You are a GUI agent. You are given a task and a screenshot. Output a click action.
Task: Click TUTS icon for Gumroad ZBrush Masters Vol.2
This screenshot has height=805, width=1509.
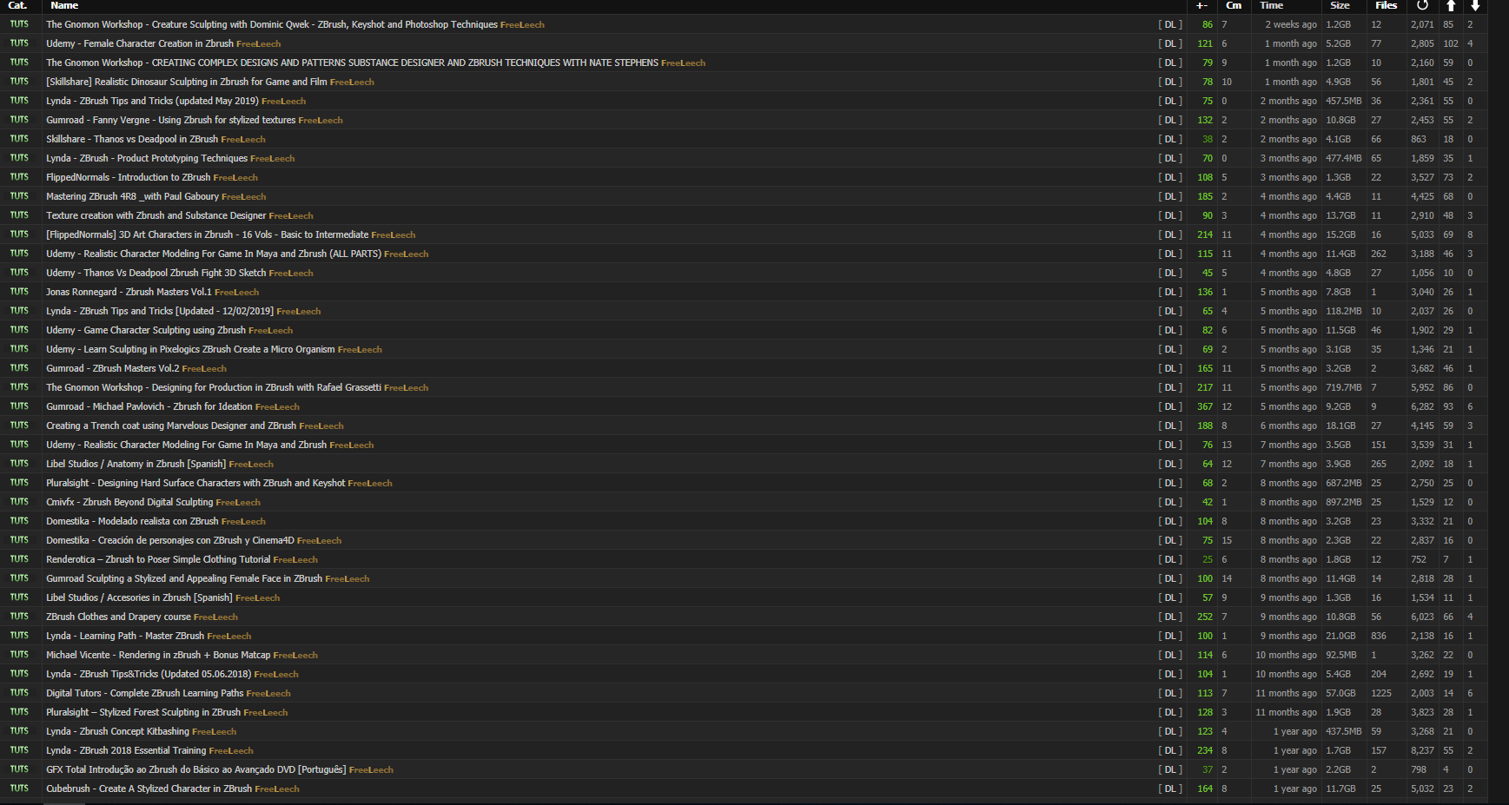(x=19, y=368)
